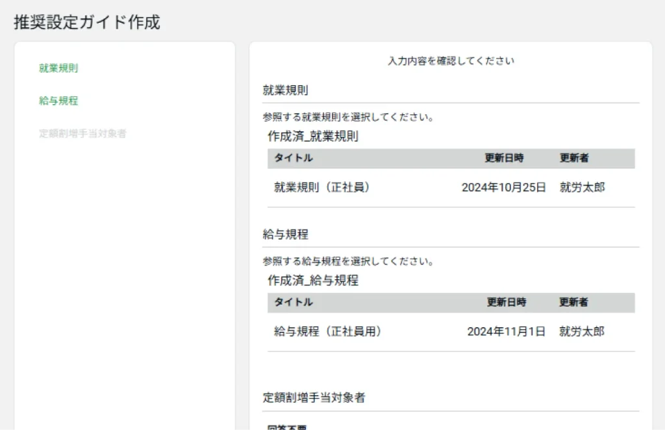The width and height of the screenshot is (665, 430).
Task: Click 更新者 header in 作成済_給与規程 table
Action: click(574, 302)
